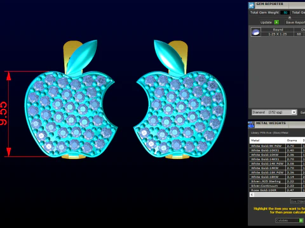
Task: Click the 2.47 grams cell
Action: tap(294, 190)
